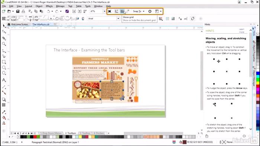Select the Connector tool

[4, 93]
